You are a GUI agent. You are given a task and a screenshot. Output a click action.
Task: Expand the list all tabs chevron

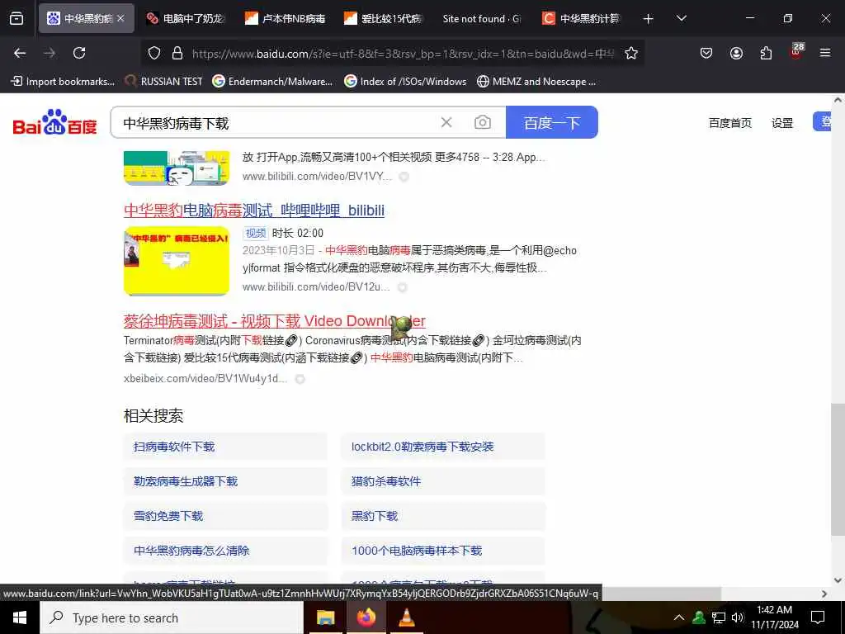[x=681, y=18]
